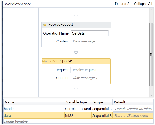Click default field 'Handle cannot be initialized'

click(x=133, y=109)
